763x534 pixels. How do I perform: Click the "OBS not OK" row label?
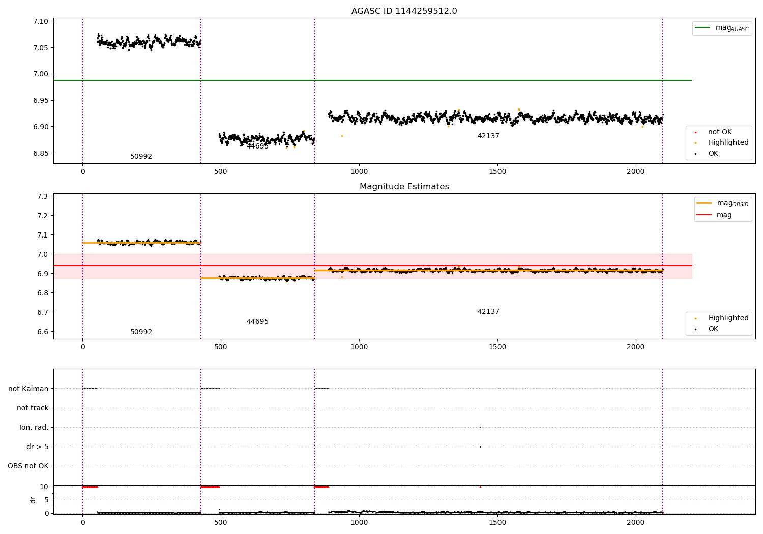point(28,466)
